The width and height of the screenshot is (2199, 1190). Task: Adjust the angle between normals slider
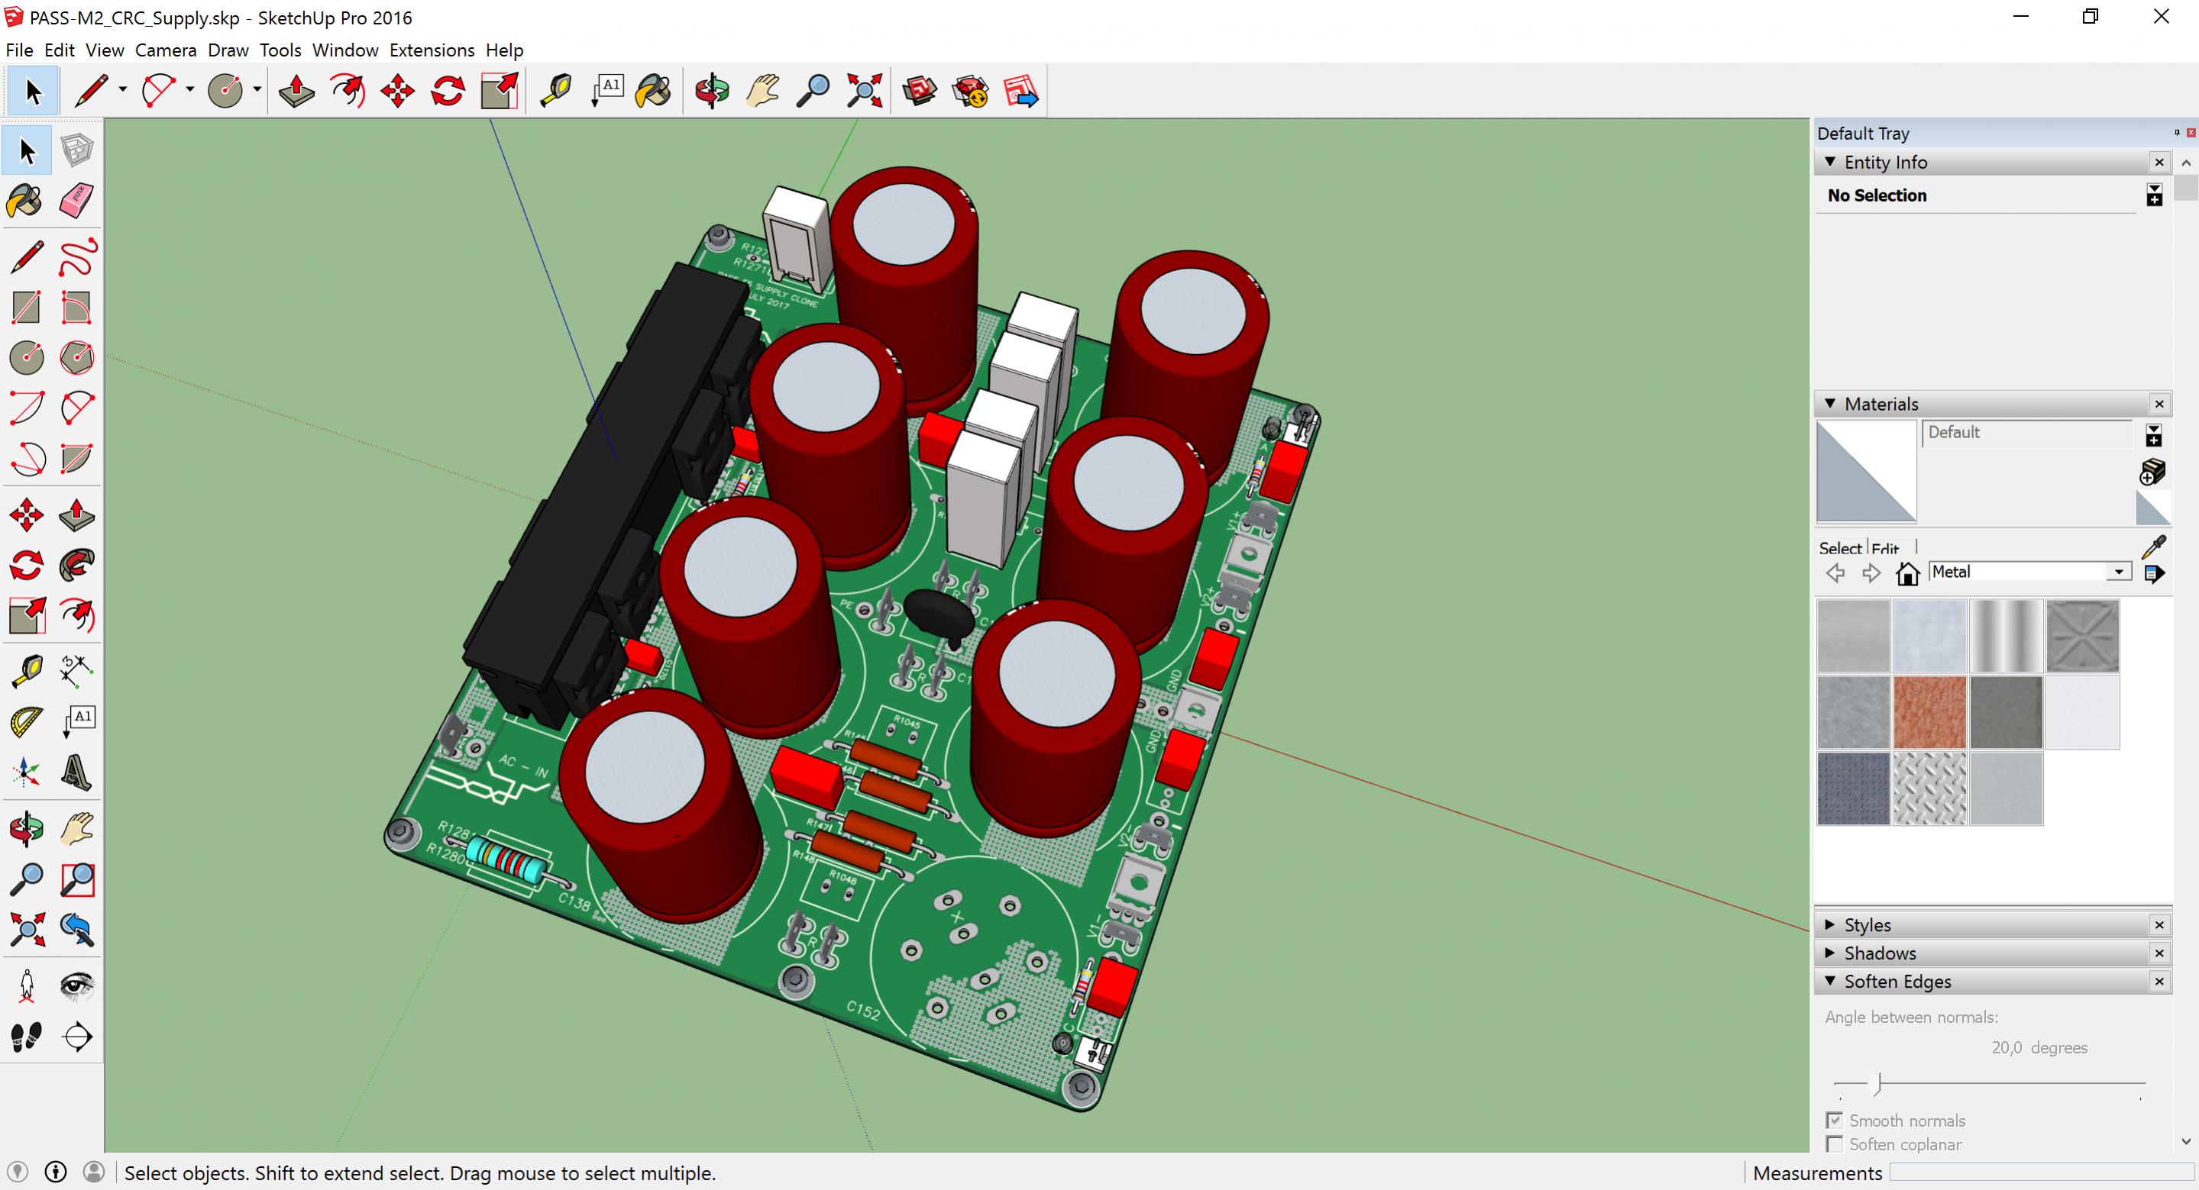tap(1878, 1084)
